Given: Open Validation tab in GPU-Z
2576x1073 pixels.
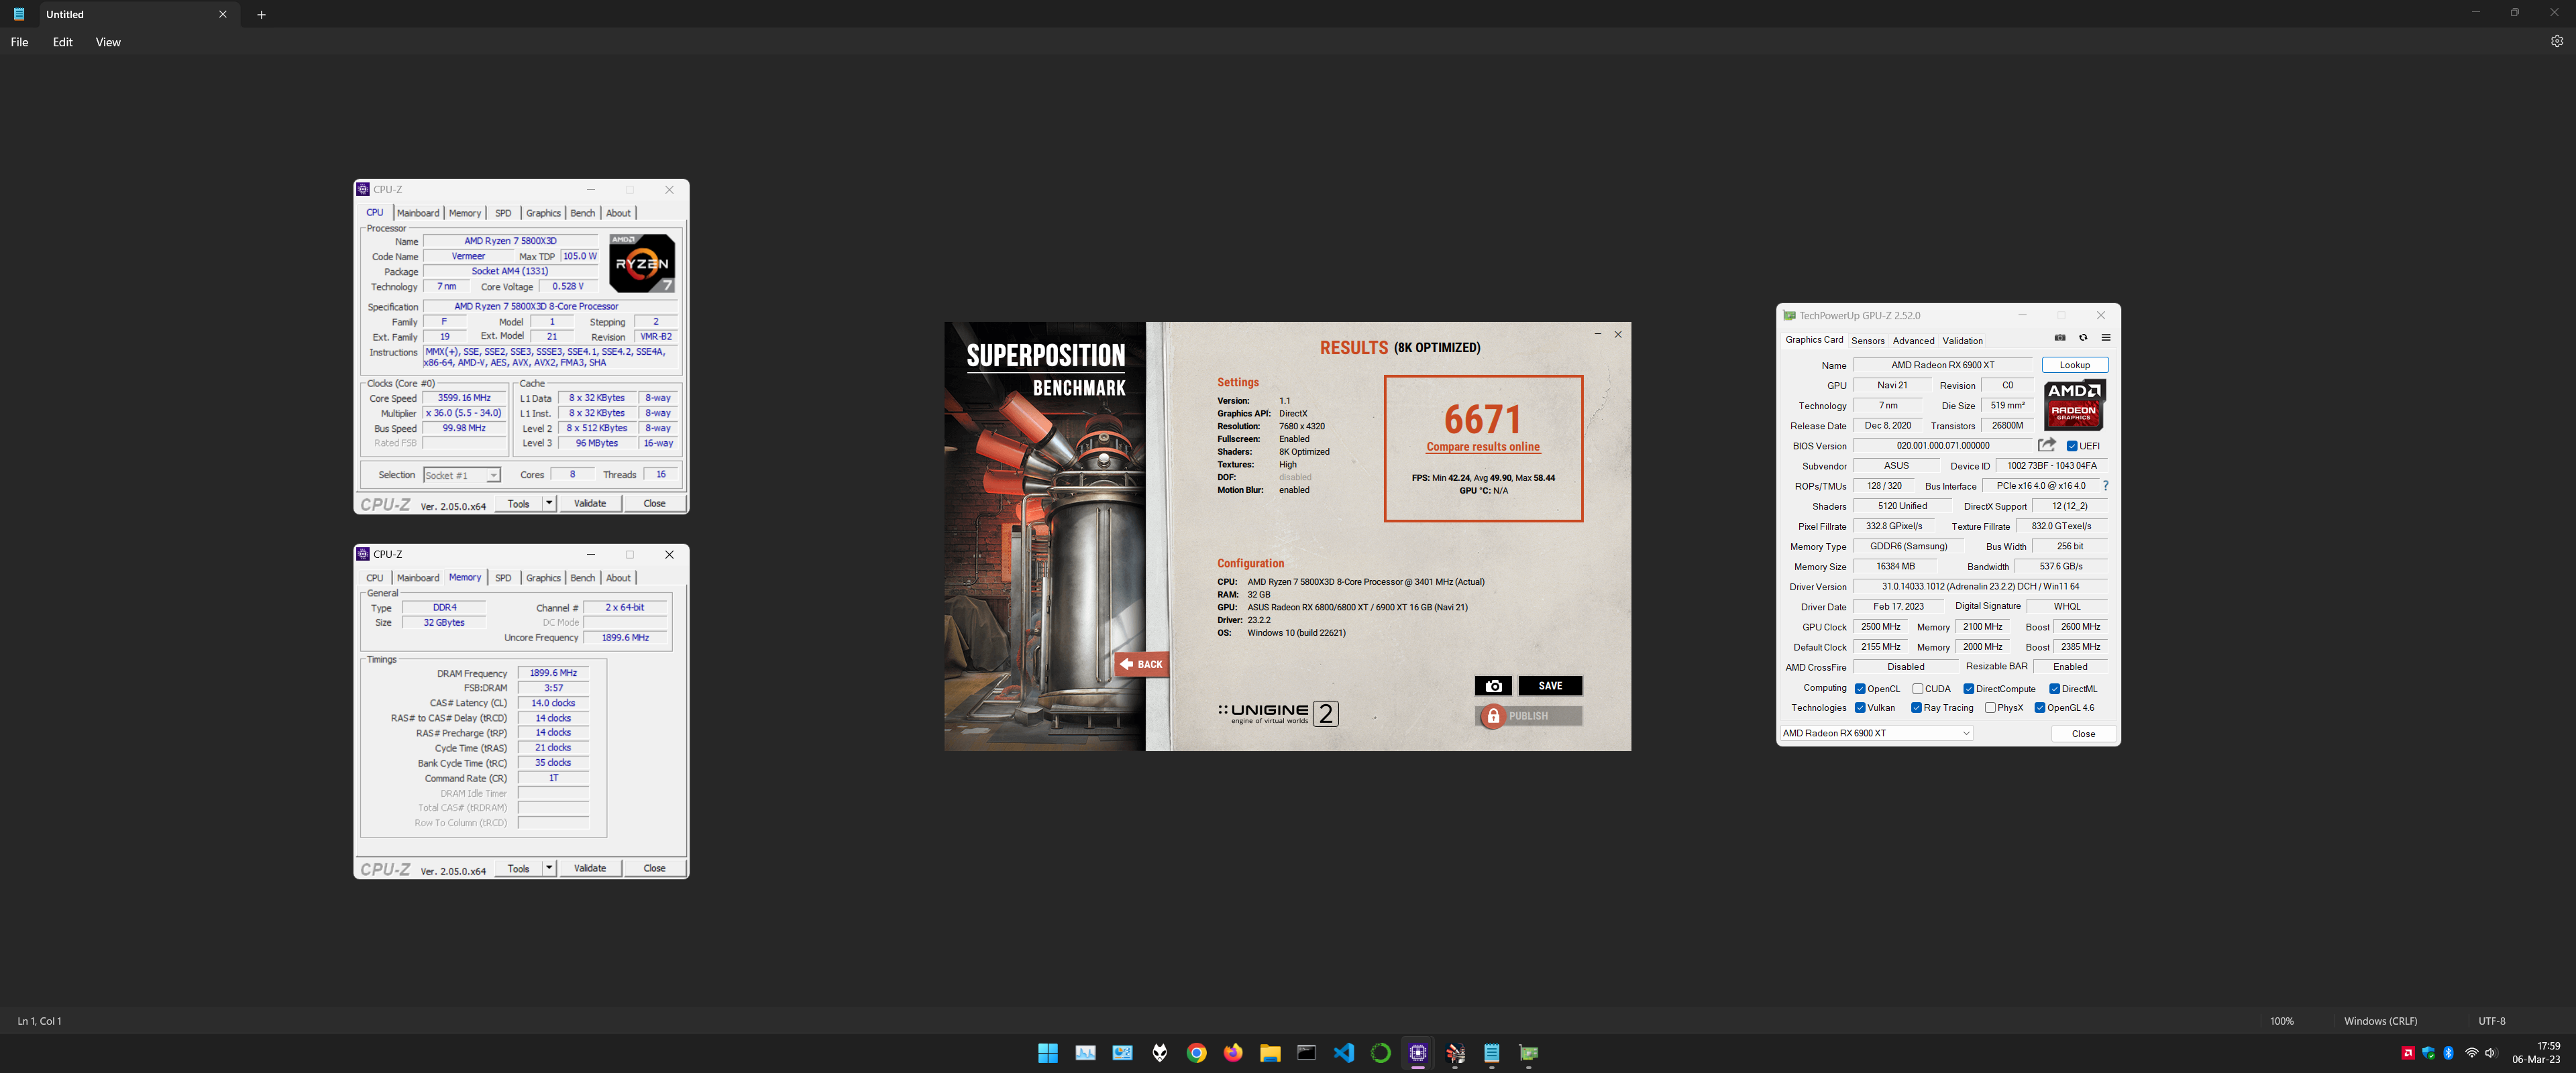Looking at the screenshot, I should pyautogui.click(x=1962, y=341).
